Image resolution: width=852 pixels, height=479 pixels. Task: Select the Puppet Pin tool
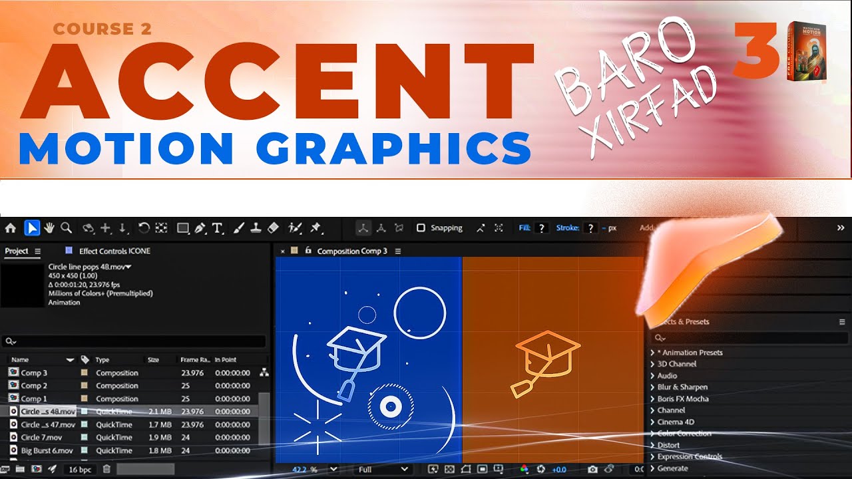tap(316, 228)
